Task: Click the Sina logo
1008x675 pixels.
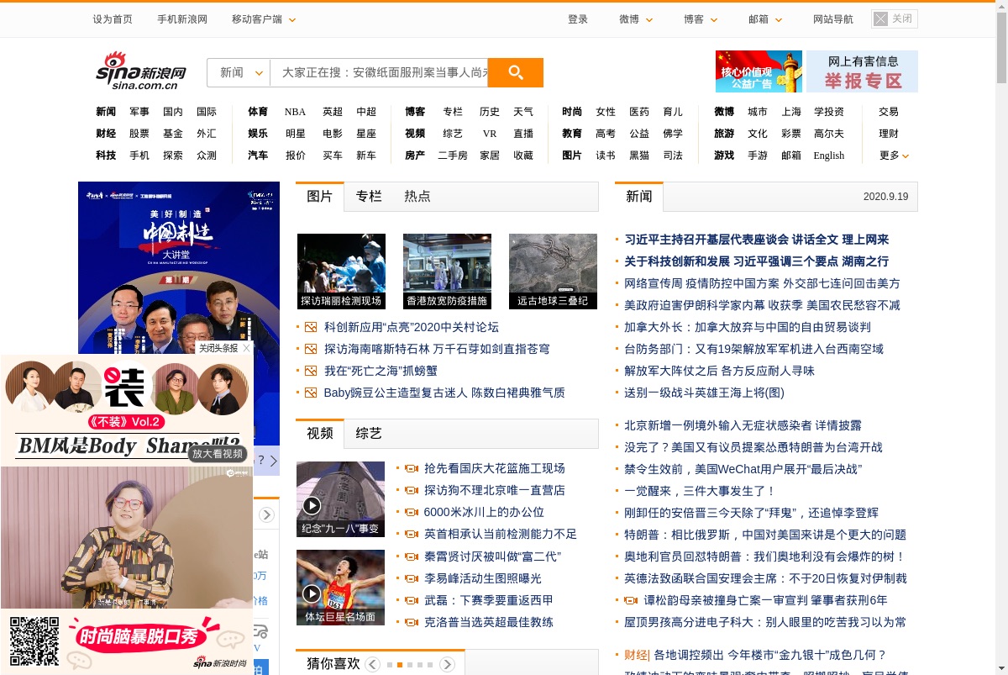Action: (x=140, y=71)
